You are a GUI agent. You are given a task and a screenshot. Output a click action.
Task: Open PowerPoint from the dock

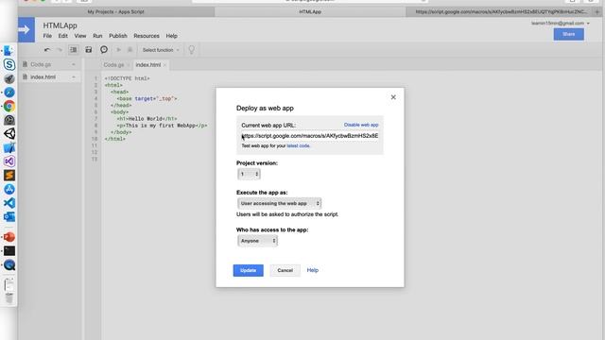point(9,237)
